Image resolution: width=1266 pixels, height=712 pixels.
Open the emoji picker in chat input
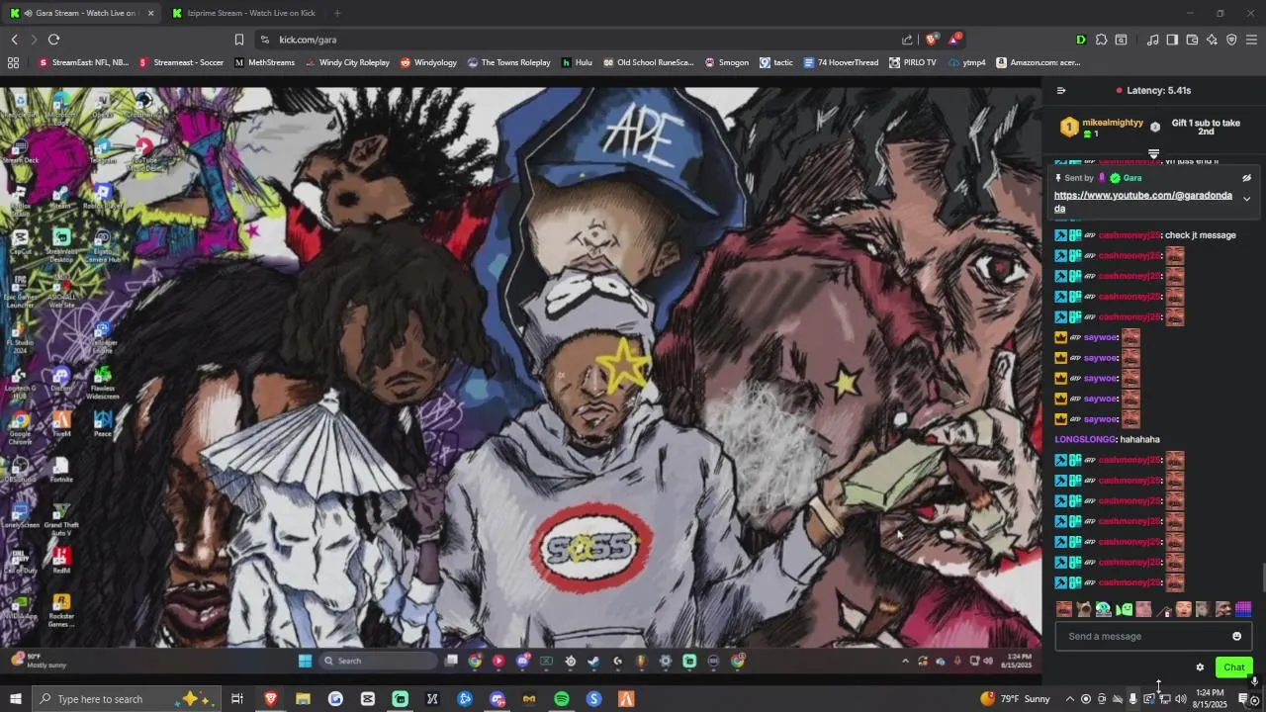(x=1236, y=636)
